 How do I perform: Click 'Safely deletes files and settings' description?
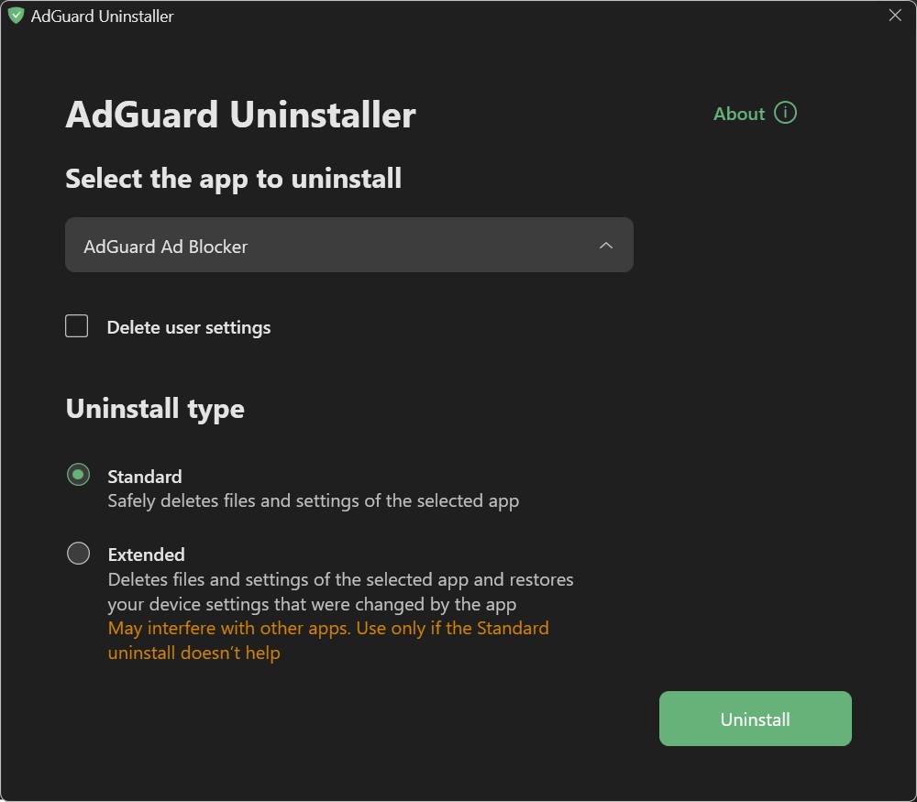tap(314, 501)
